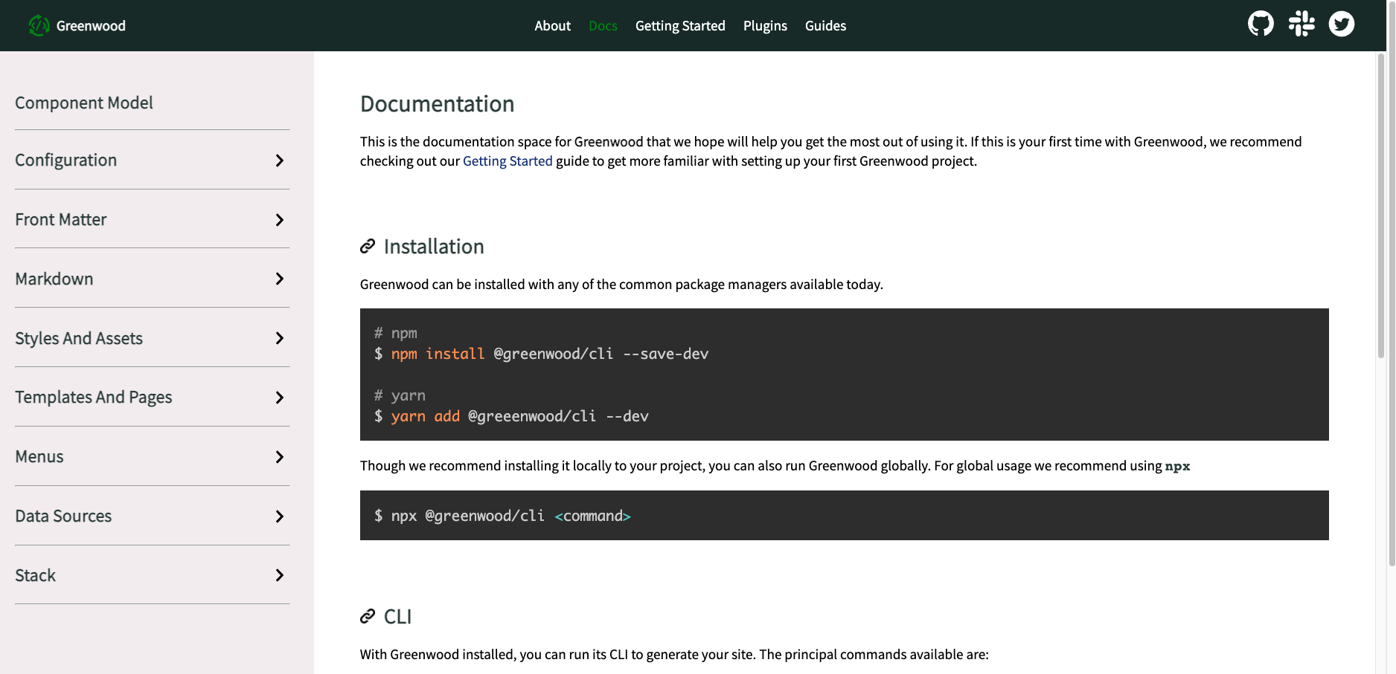Open the Plugins page
The width and height of the screenshot is (1396, 674).
[765, 25]
